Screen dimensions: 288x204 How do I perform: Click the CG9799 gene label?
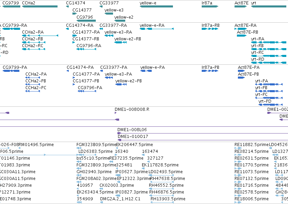[x=10, y=3]
